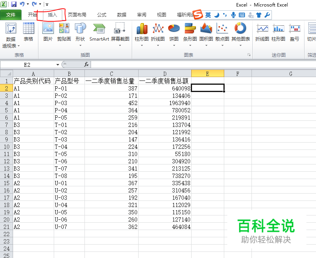Screen dimensions: 316x258
Task: Click the Sogou microphone voice input icon
Action: tap(233, 15)
